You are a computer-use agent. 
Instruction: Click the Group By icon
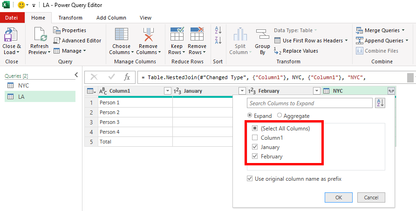pyautogui.click(x=262, y=35)
